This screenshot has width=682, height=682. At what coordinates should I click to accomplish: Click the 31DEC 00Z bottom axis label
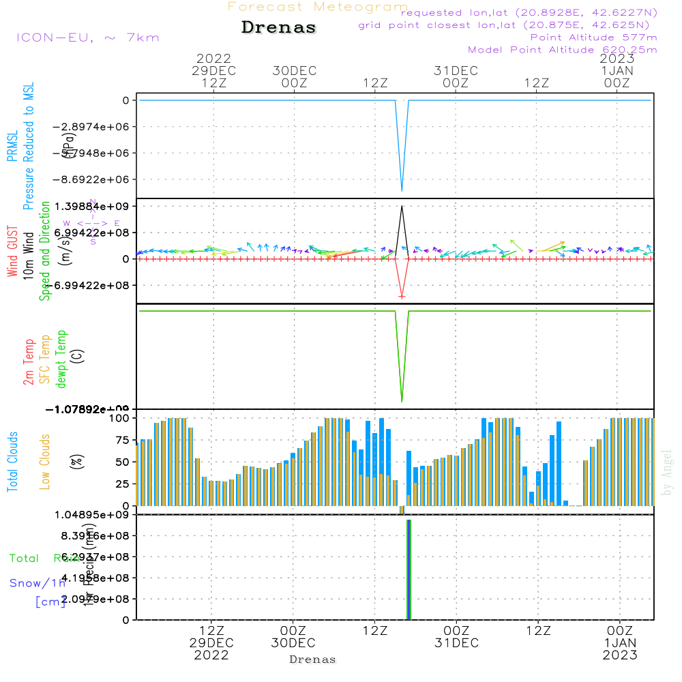point(456,636)
